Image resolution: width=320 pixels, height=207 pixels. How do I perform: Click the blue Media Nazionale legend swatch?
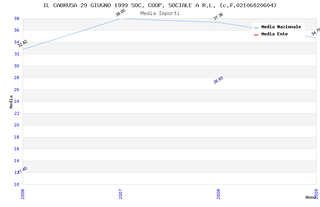click(x=256, y=27)
